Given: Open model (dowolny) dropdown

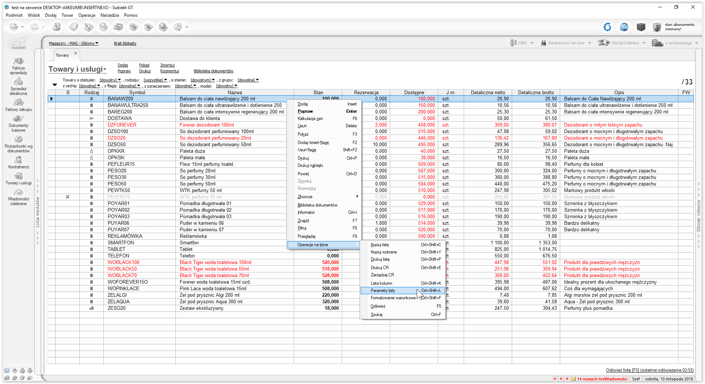Looking at the screenshot, I should click(227, 86).
